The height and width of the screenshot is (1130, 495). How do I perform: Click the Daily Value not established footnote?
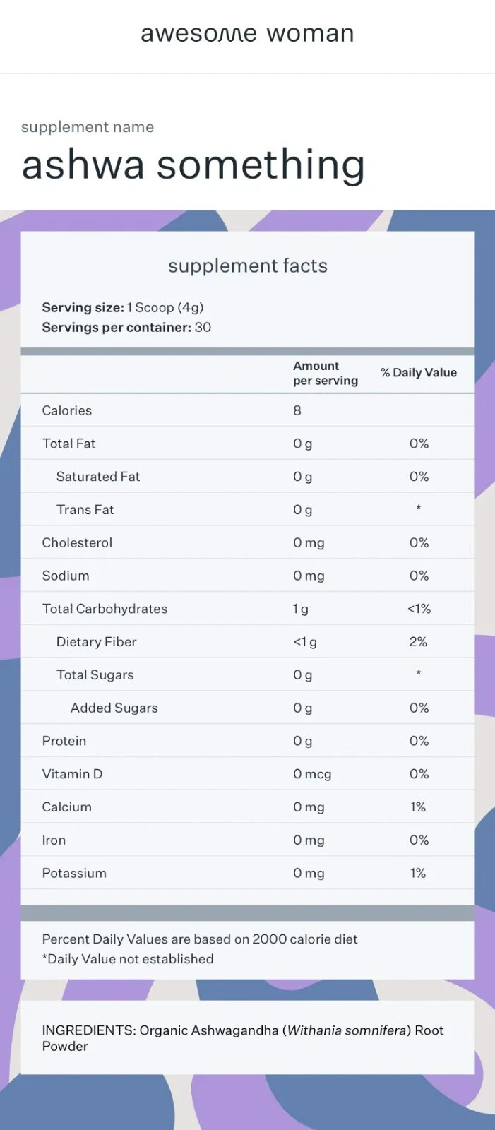pyautogui.click(x=128, y=959)
